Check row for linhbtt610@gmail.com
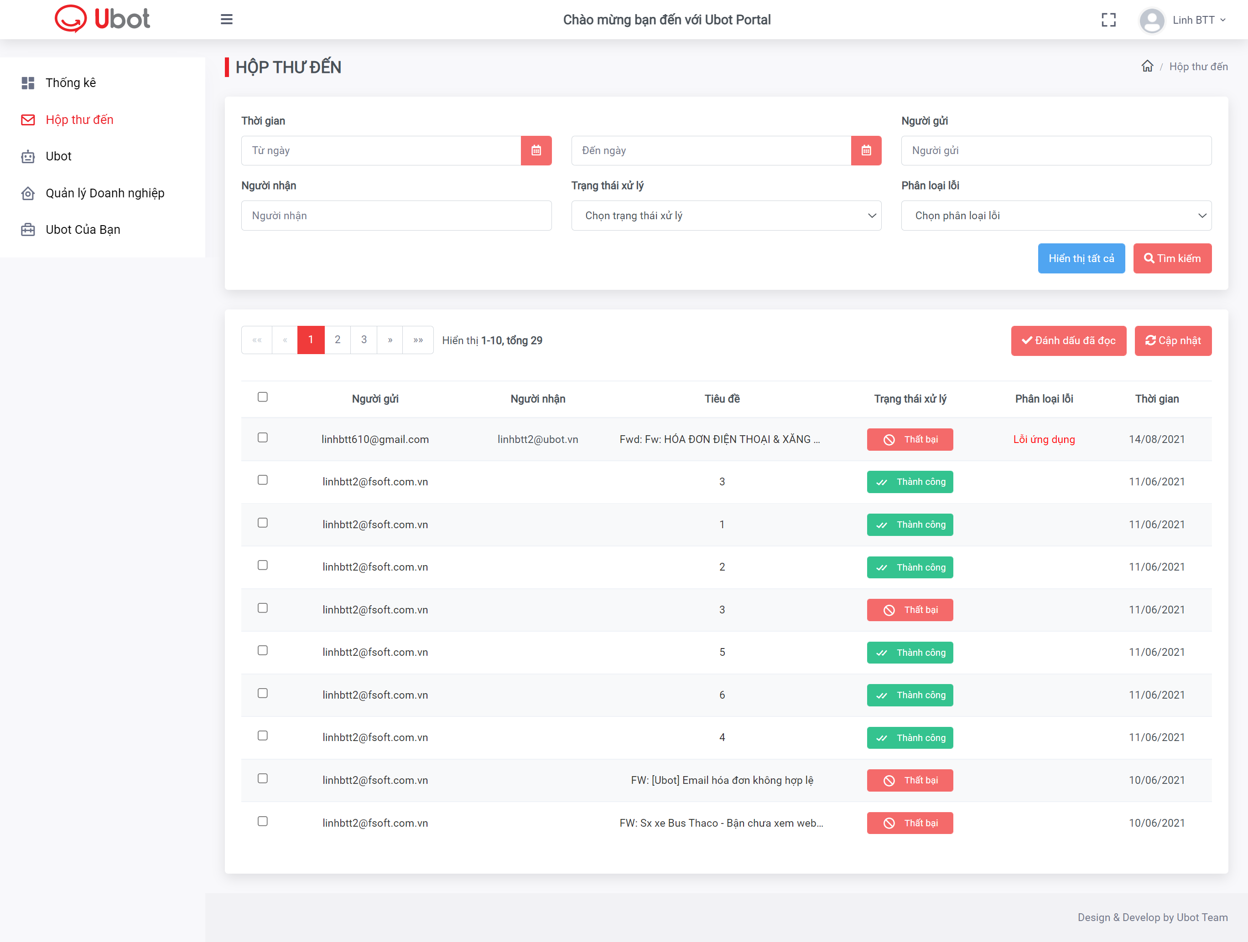Screen dimensions: 1248x942 [x=262, y=438]
